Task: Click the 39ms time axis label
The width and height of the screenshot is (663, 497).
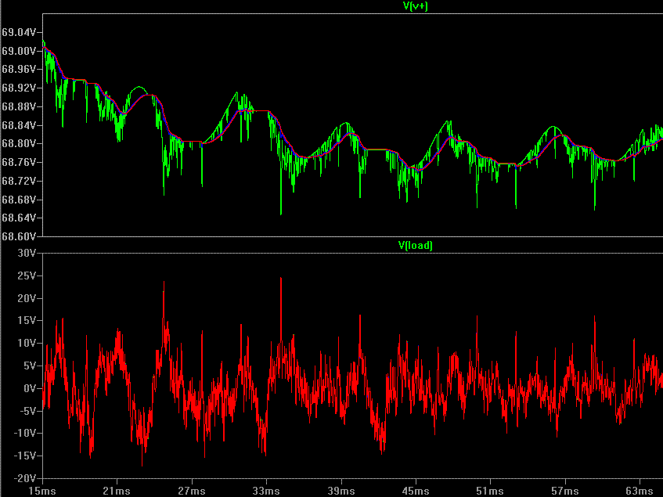Action: click(341, 491)
